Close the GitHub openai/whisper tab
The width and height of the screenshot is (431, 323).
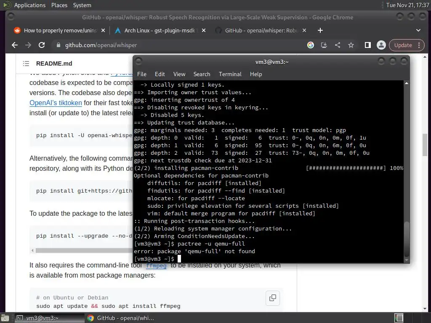coord(304,30)
